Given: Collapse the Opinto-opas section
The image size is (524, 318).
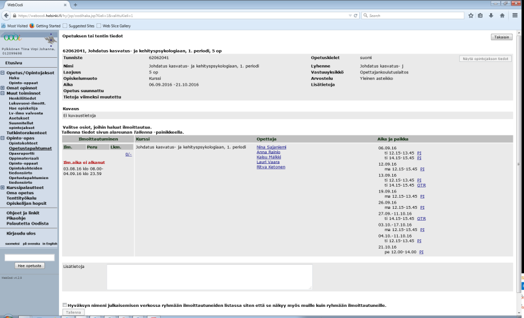Looking at the screenshot, I should (x=3, y=138).
